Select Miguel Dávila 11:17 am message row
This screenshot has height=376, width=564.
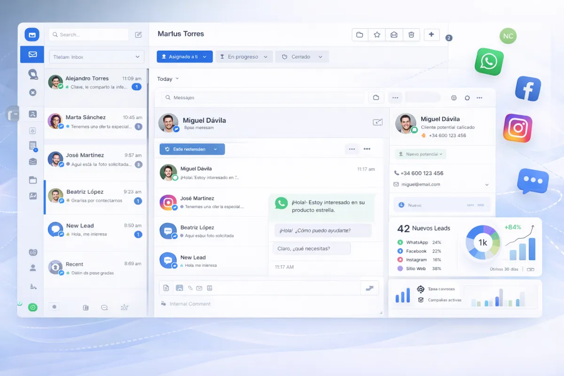point(268,172)
